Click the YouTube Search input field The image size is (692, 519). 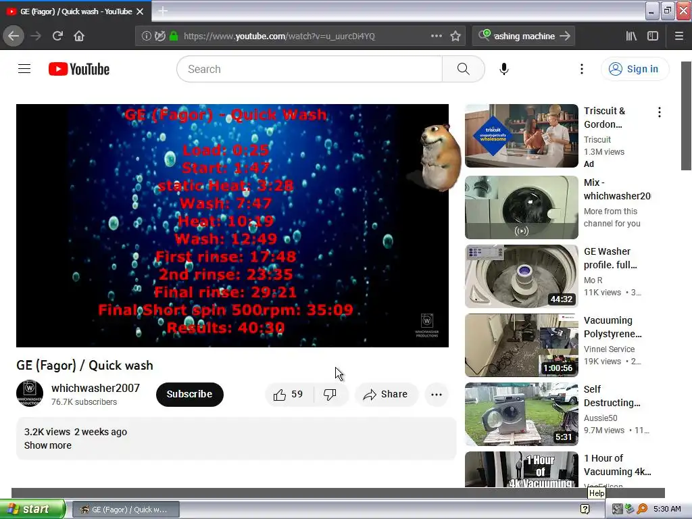[310, 69]
